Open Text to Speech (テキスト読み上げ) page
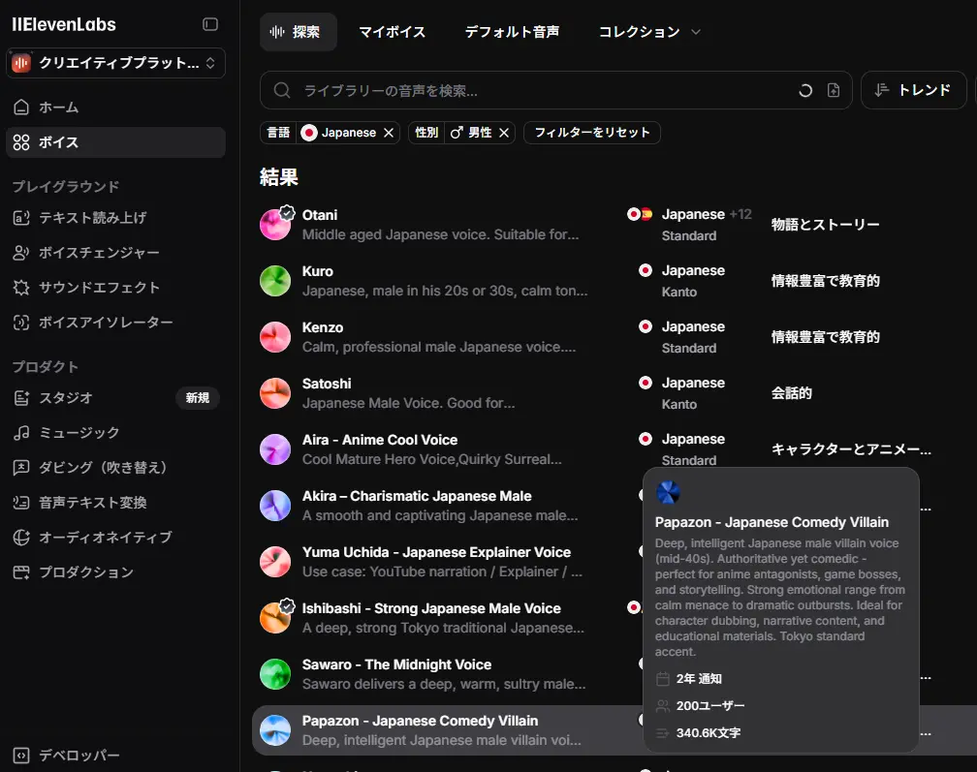Screen dimensions: 977x772 (x=92, y=218)
